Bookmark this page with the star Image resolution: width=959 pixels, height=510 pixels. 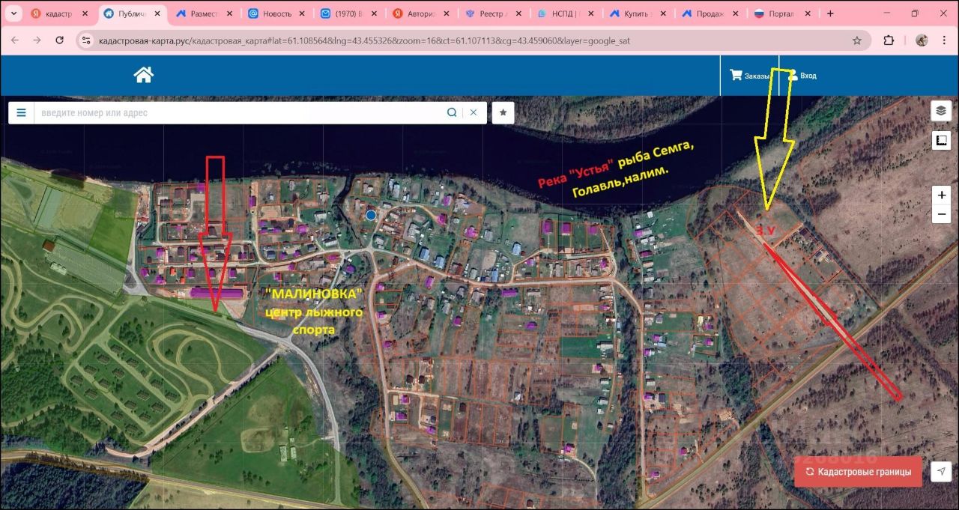(856, 40)
